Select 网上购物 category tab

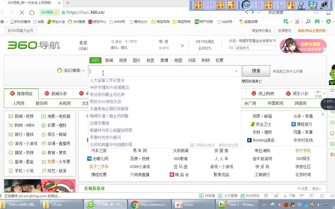(263, 94)
